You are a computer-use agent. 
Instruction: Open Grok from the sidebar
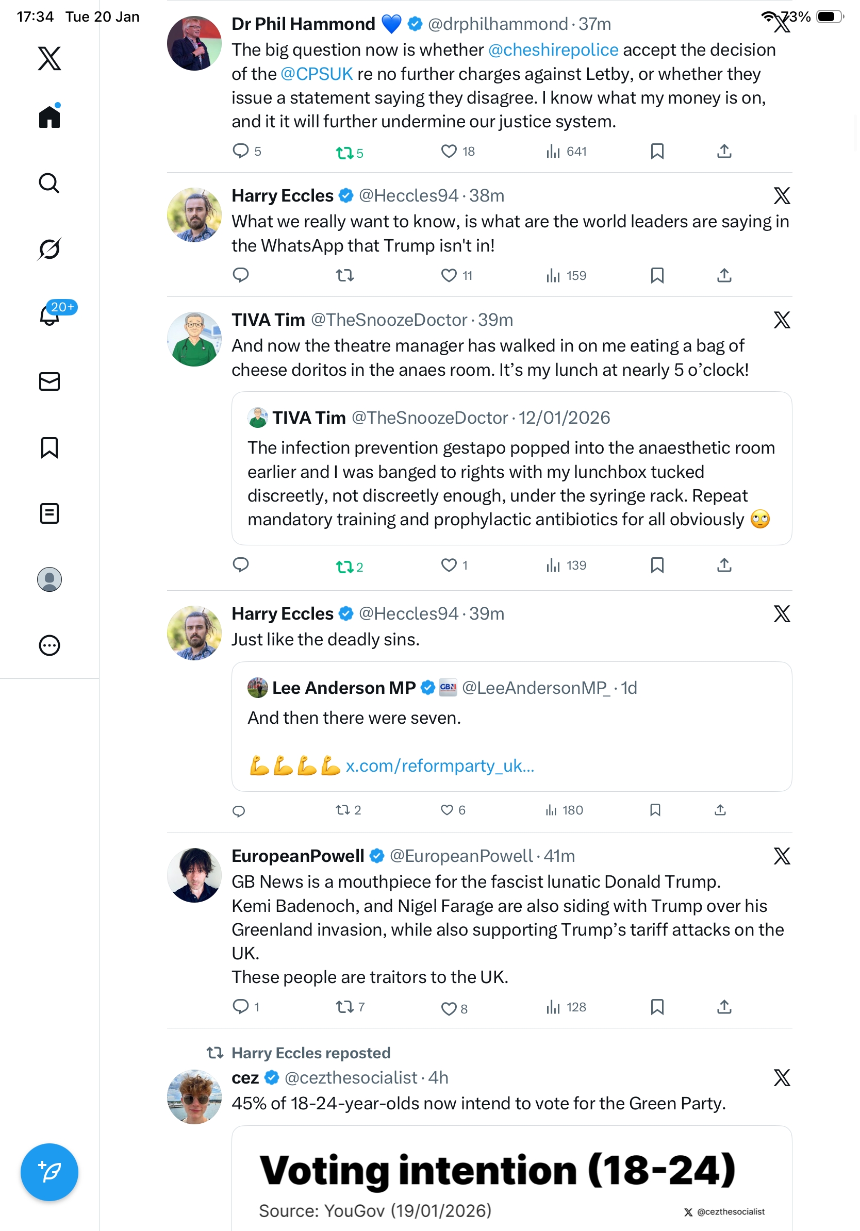49,249
